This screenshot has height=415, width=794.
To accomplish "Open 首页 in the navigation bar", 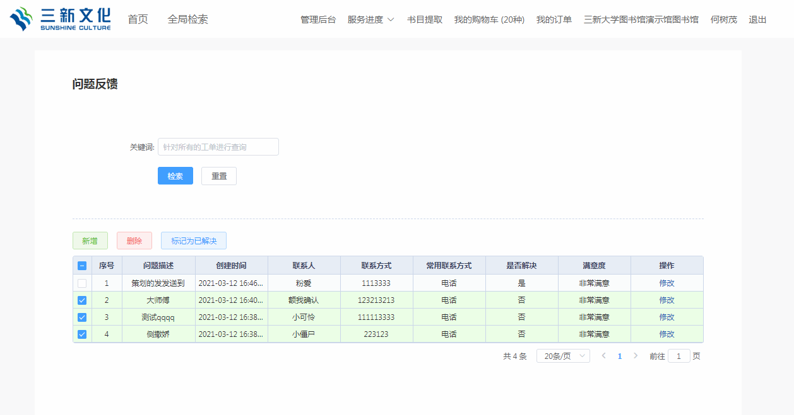I will 138,20.
